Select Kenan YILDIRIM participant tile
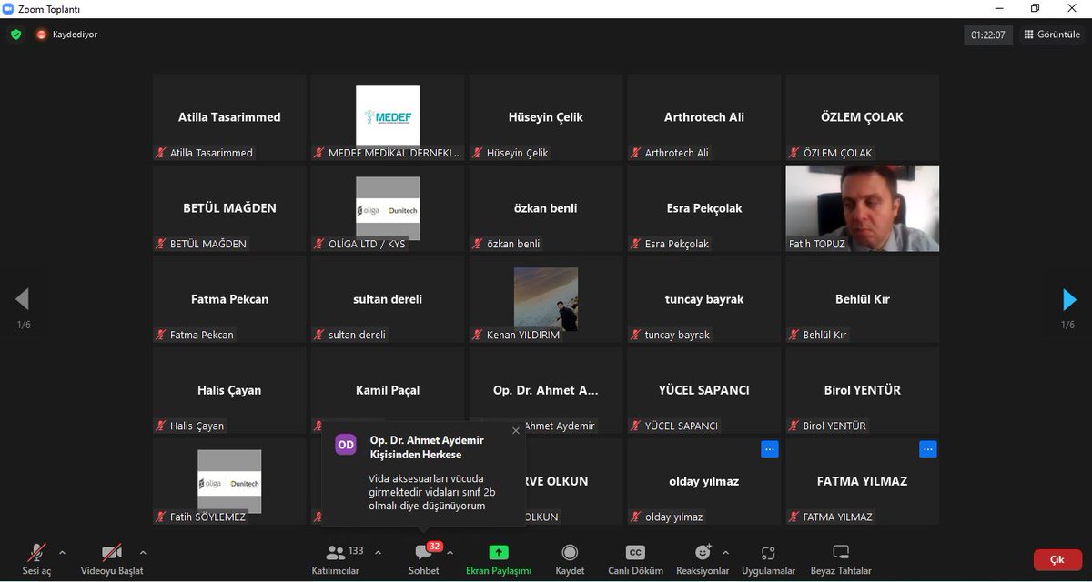Image resolution: width=1092 pixels, height=582 pixels. coord(546,299)
